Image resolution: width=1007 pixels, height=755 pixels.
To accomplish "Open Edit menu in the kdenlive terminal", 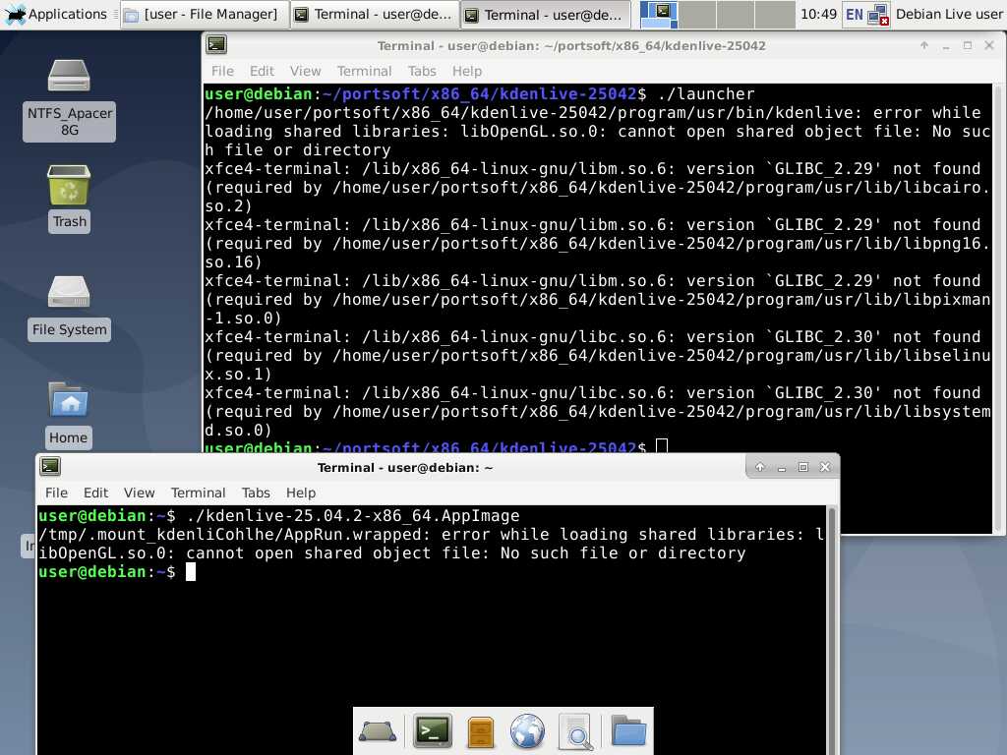I will [x=262, y=71].
